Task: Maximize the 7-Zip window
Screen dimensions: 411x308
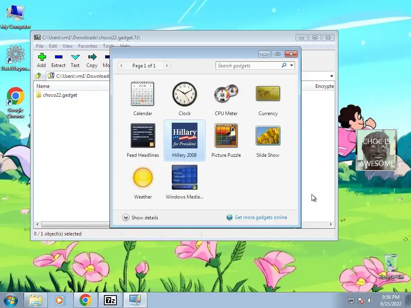Action: pos(315,37)
